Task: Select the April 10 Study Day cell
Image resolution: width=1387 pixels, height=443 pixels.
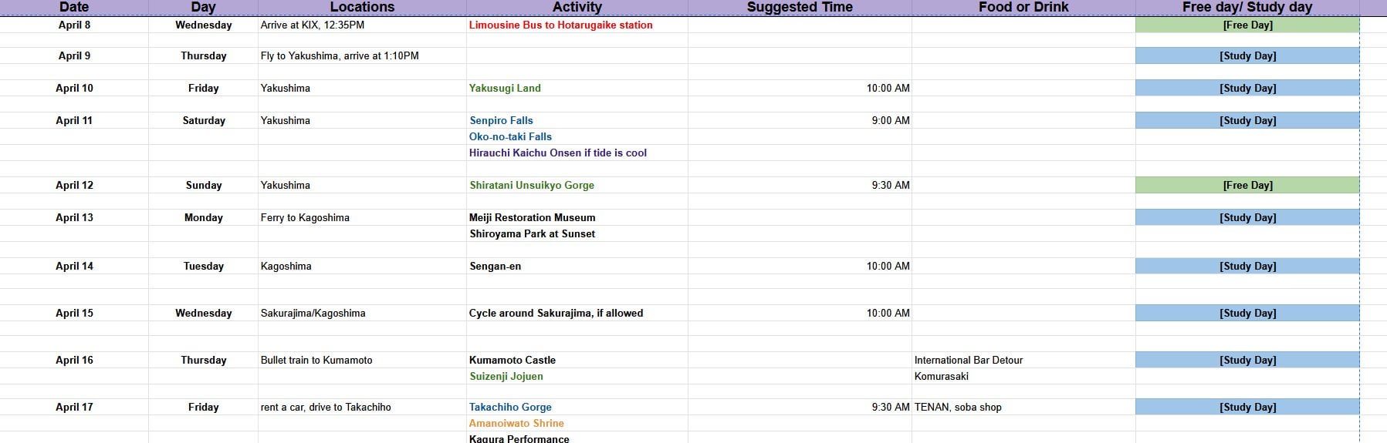Action: click(x=1247, y=88)
